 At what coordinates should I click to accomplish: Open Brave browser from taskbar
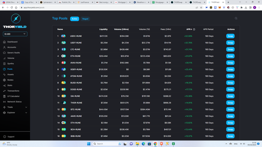[161, 144]
